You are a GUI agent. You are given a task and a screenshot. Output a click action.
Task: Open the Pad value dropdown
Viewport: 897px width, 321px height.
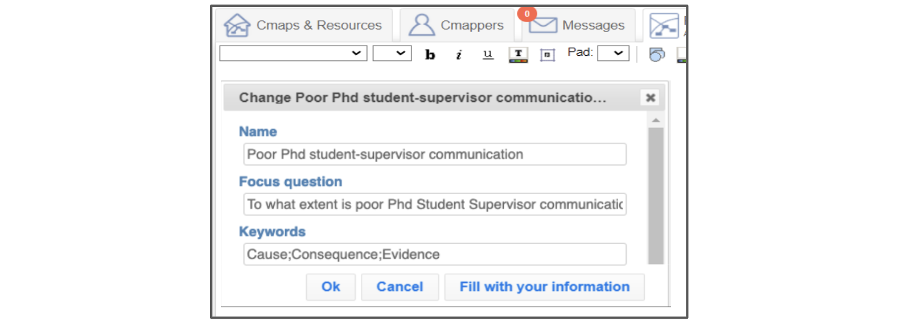point(613,53)
